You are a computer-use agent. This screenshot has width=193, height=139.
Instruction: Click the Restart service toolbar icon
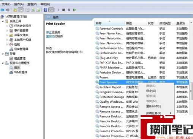pos(74,10)
